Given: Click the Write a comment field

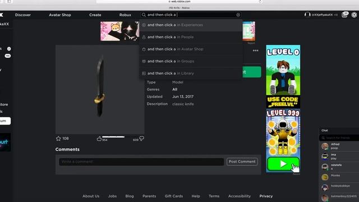Looking at the screenshot, I should click(x=141, y=162).
